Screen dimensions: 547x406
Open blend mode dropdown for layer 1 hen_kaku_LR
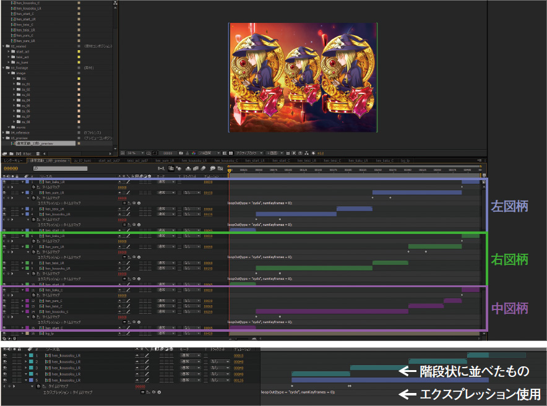point(166,182)
